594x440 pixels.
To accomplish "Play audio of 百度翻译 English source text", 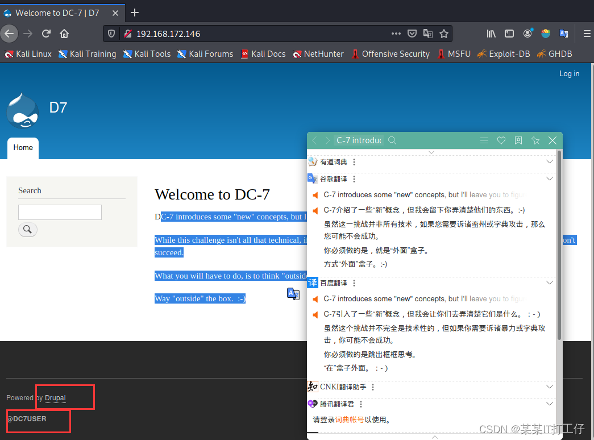I will 315,300.
